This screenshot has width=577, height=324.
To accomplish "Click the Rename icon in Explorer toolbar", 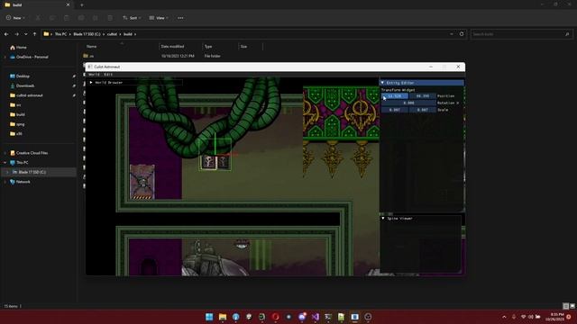I will tap(81, 18).
